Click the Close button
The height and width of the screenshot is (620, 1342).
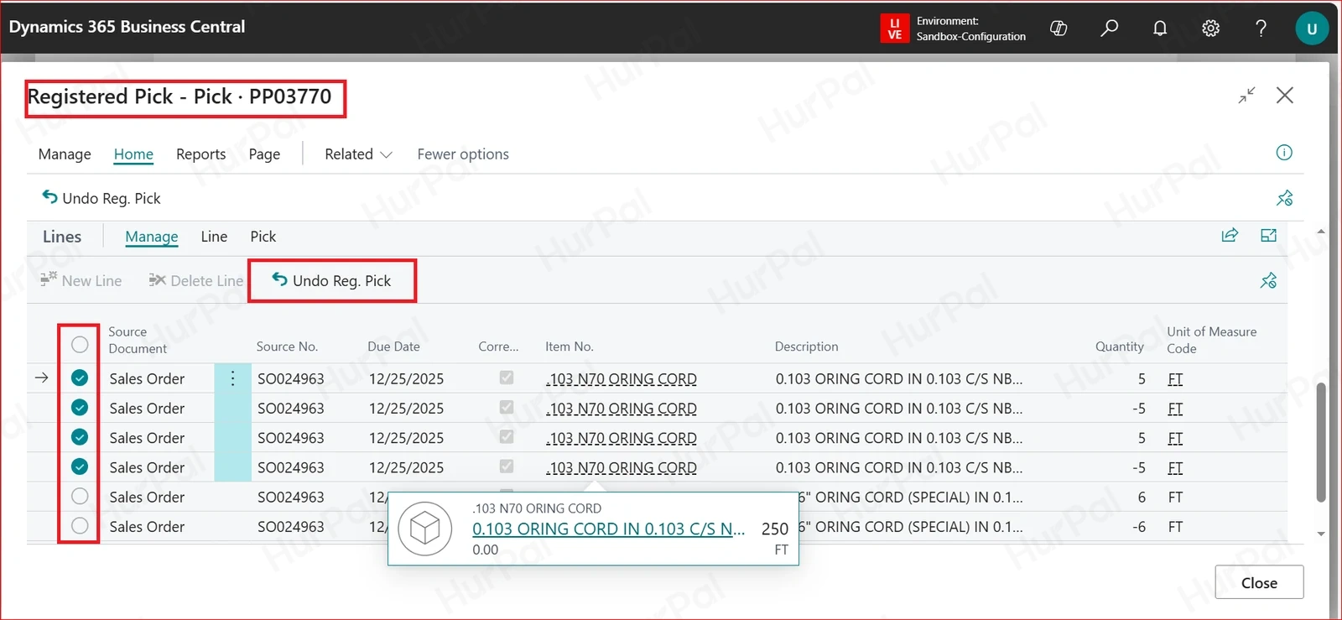click(1259, 582)
